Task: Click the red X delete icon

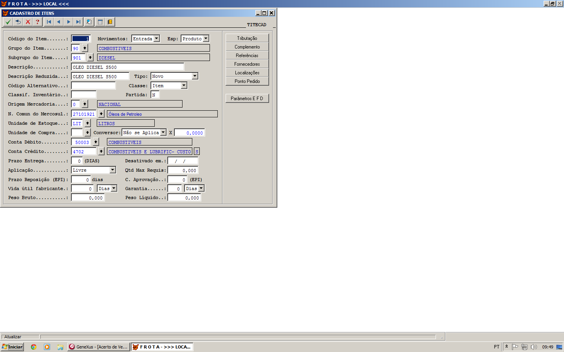Action: (x=28, y=22)
